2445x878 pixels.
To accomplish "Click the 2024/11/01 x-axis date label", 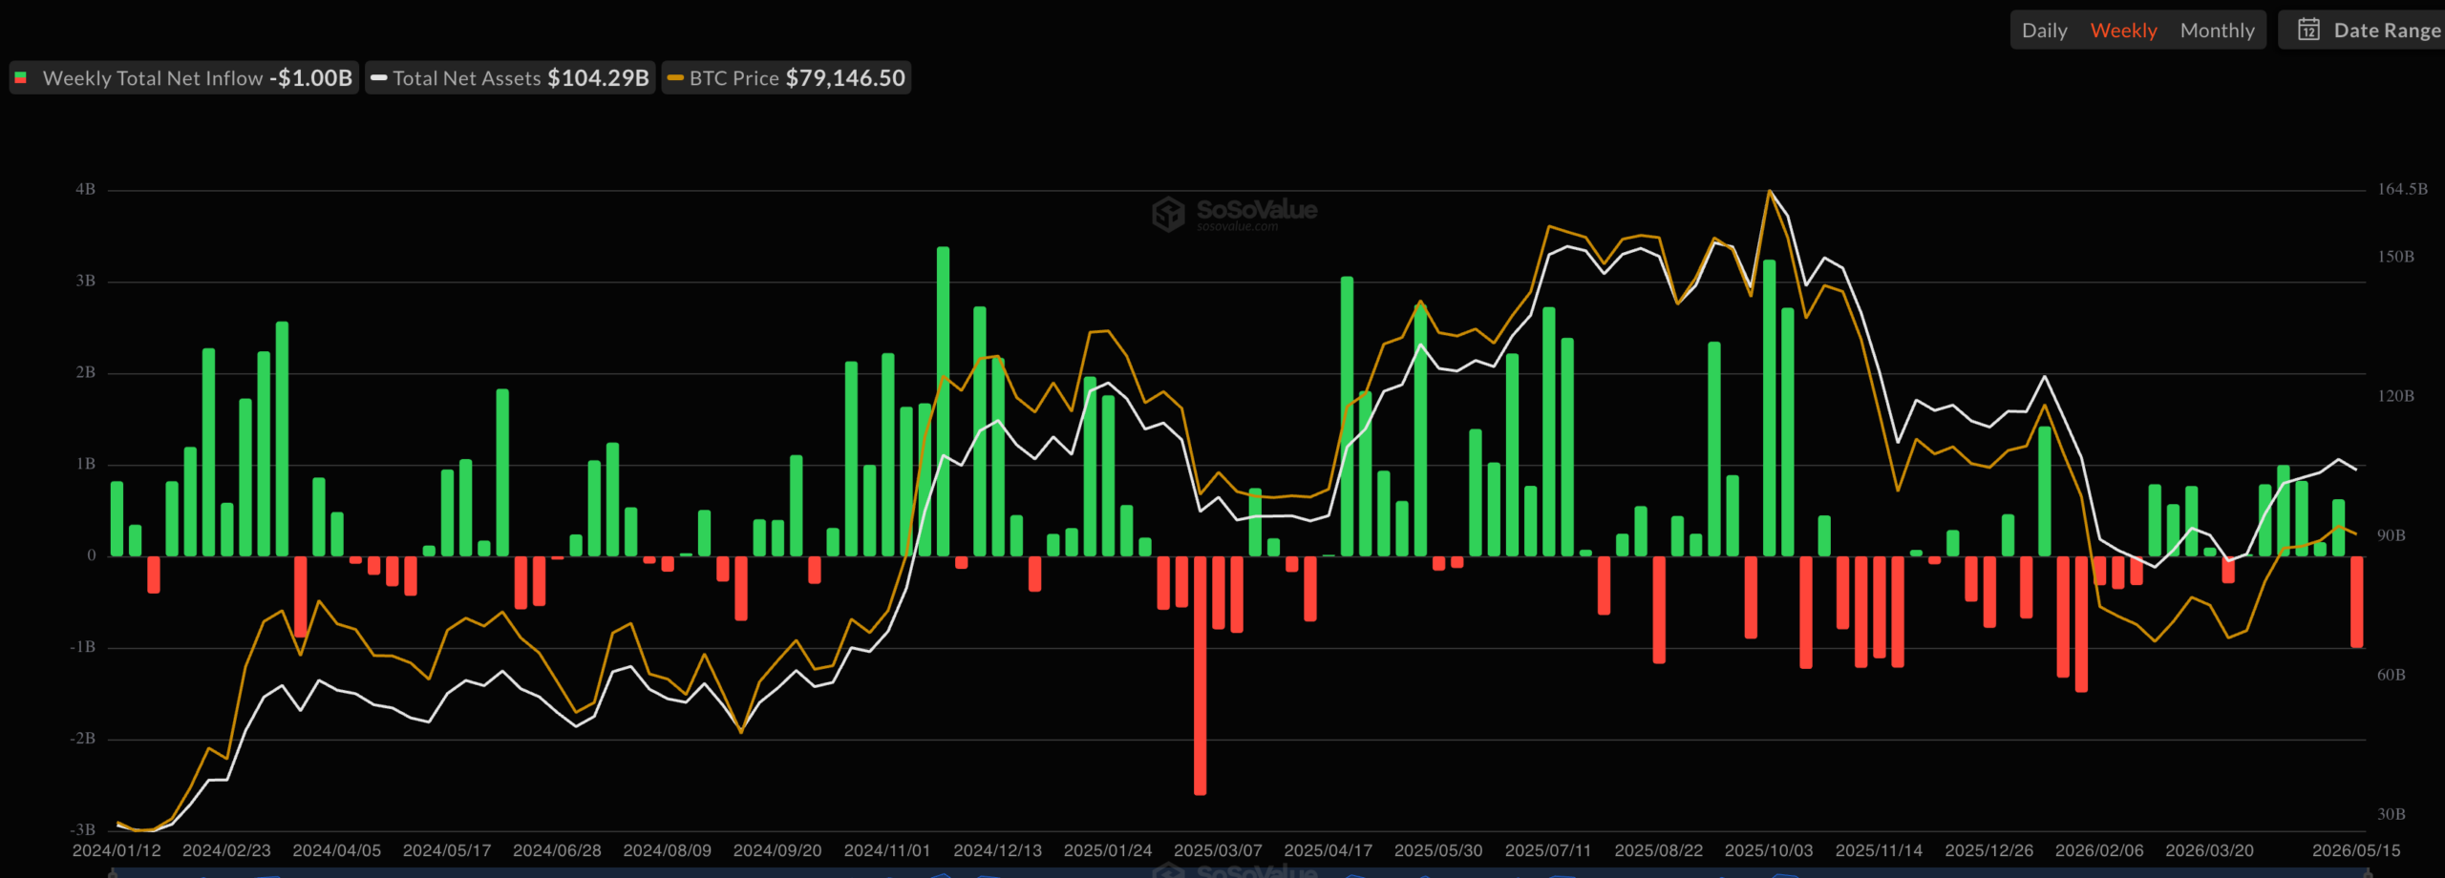I will pos(887,850).
